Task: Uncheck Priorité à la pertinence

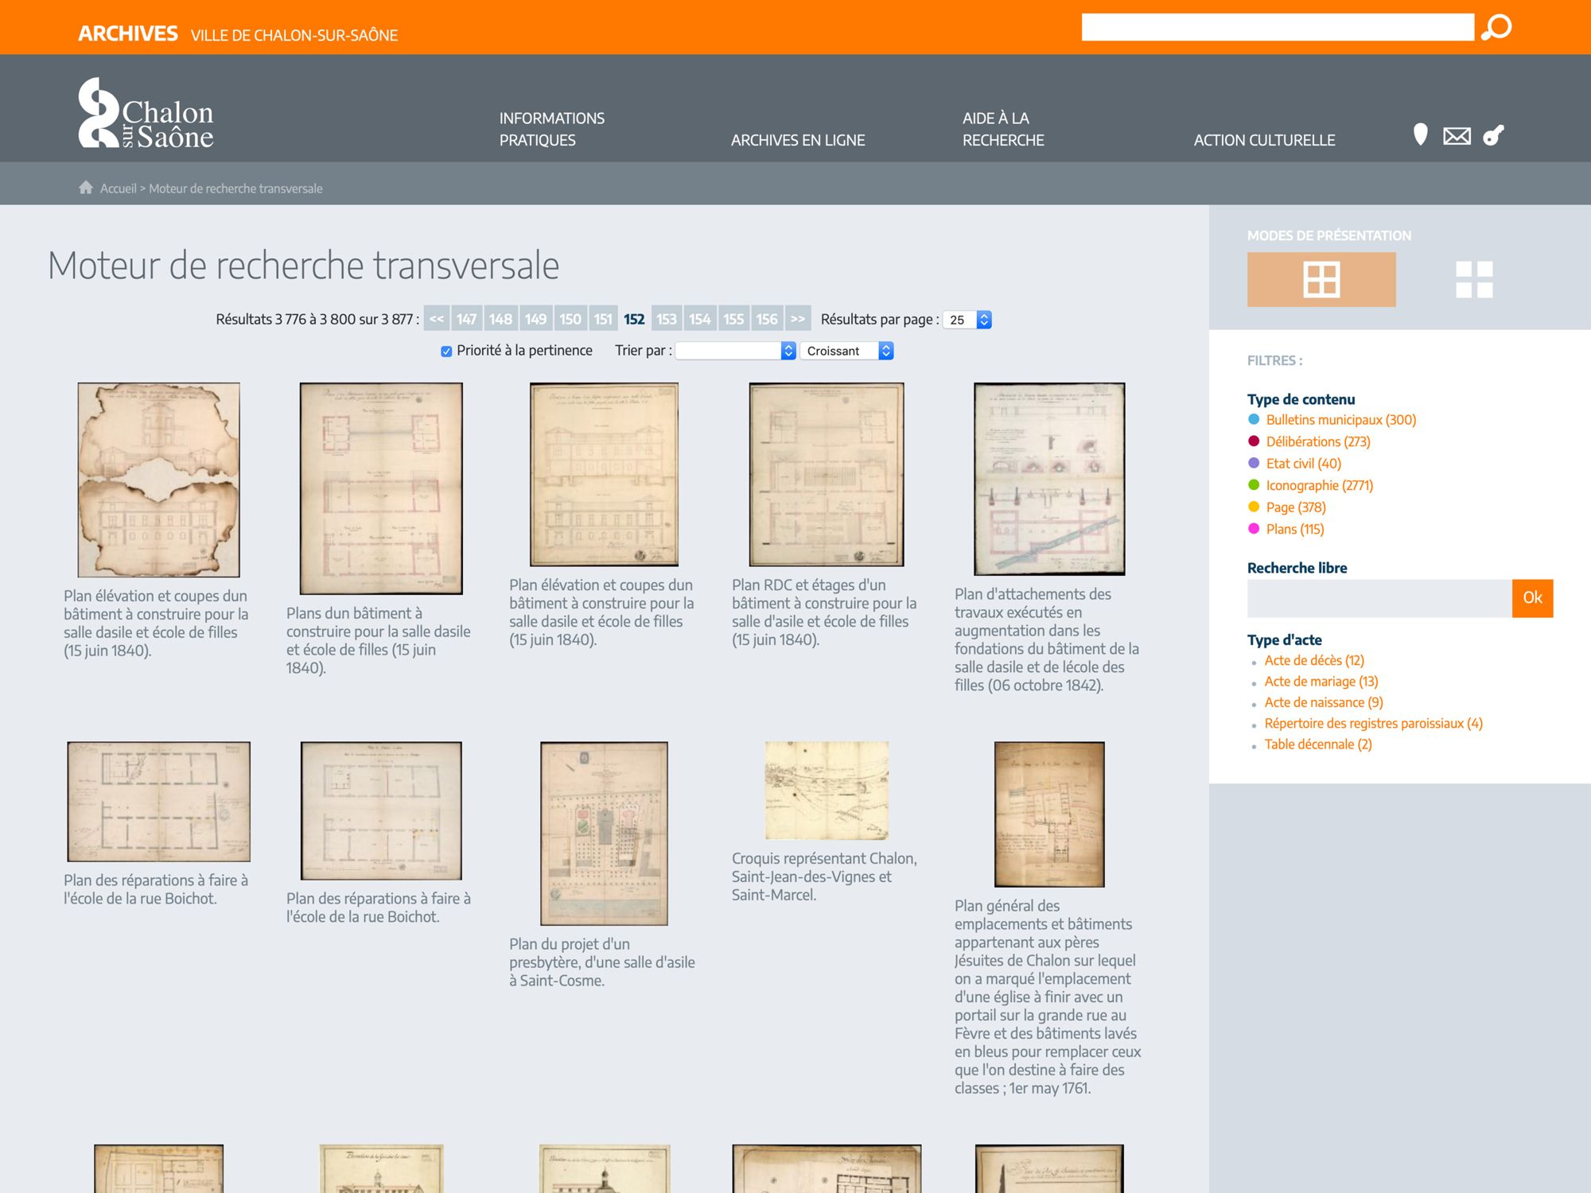Action: pos(446,351)
